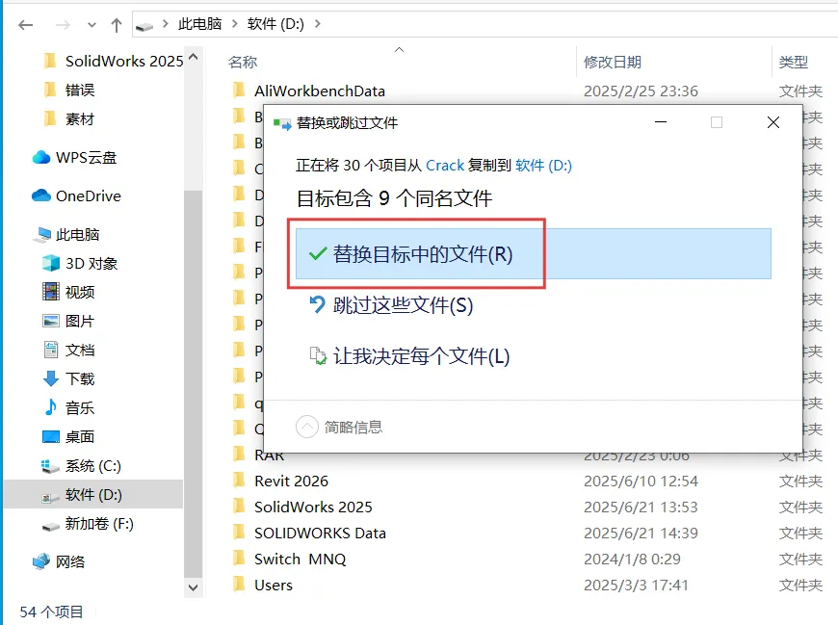Open 图片 folder in sidebar
Screen dimensions: 838x625
(69, 321)
